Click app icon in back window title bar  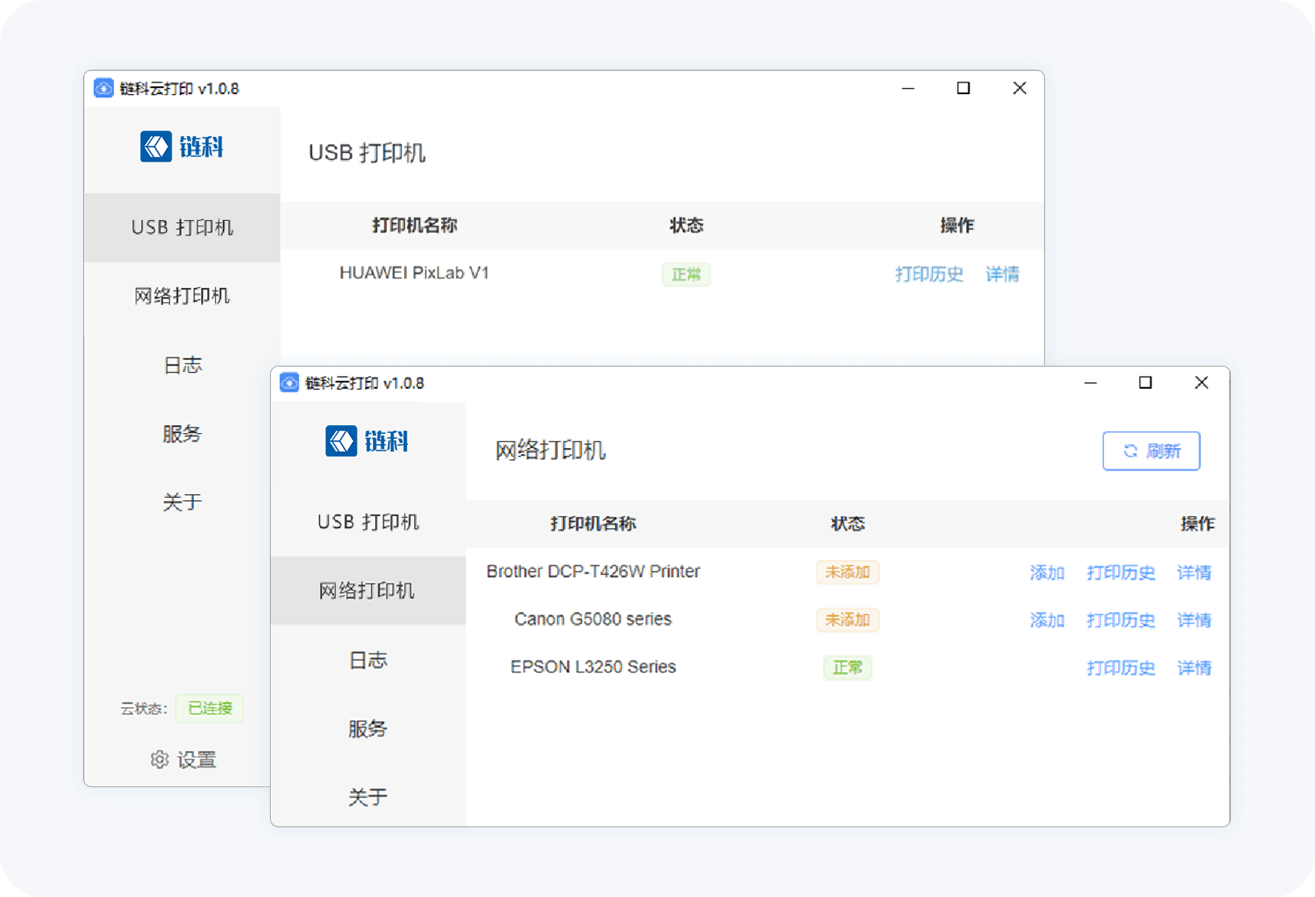tap(104, 88)
